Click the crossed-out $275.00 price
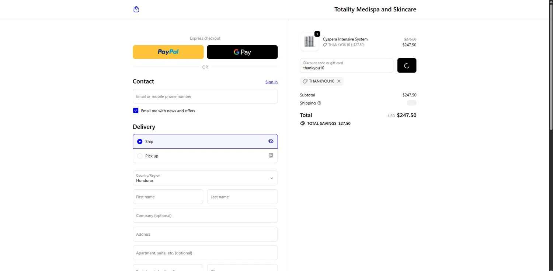This screenshot has height=271, width=553. coord(410,39)
